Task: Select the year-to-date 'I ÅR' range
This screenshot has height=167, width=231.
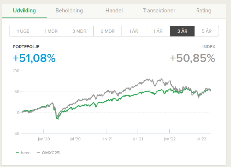Action: point(134,31)
